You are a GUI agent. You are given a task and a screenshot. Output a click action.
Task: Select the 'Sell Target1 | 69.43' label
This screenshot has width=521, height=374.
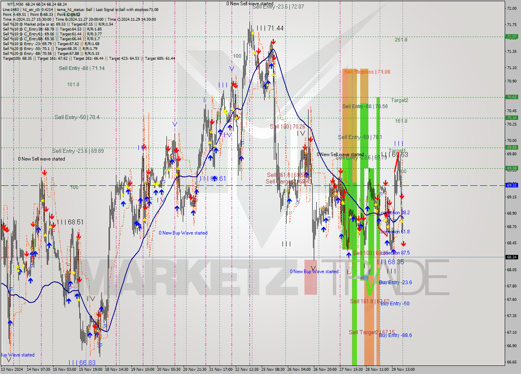pos(289,181)
